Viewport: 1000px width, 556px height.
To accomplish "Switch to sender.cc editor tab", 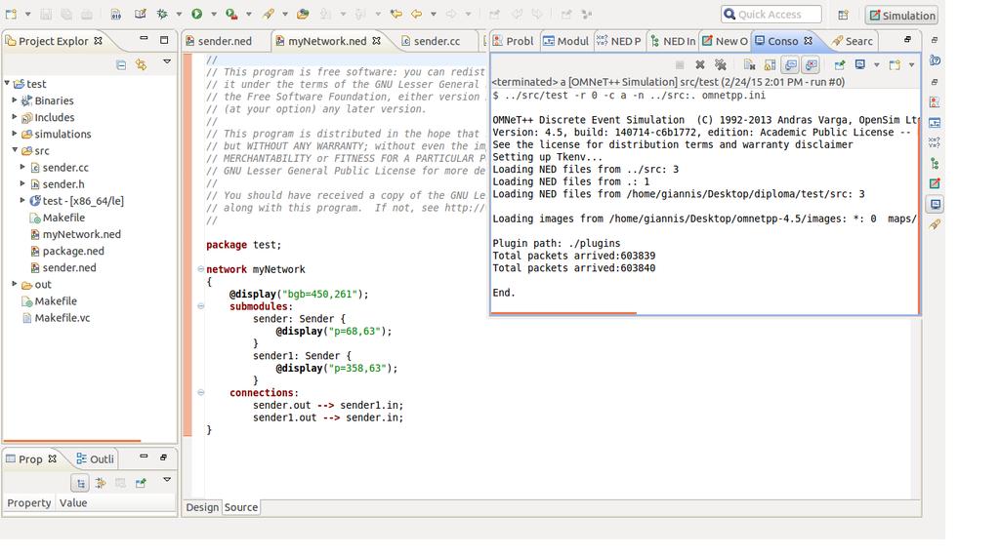I will [x=431, y=41].
